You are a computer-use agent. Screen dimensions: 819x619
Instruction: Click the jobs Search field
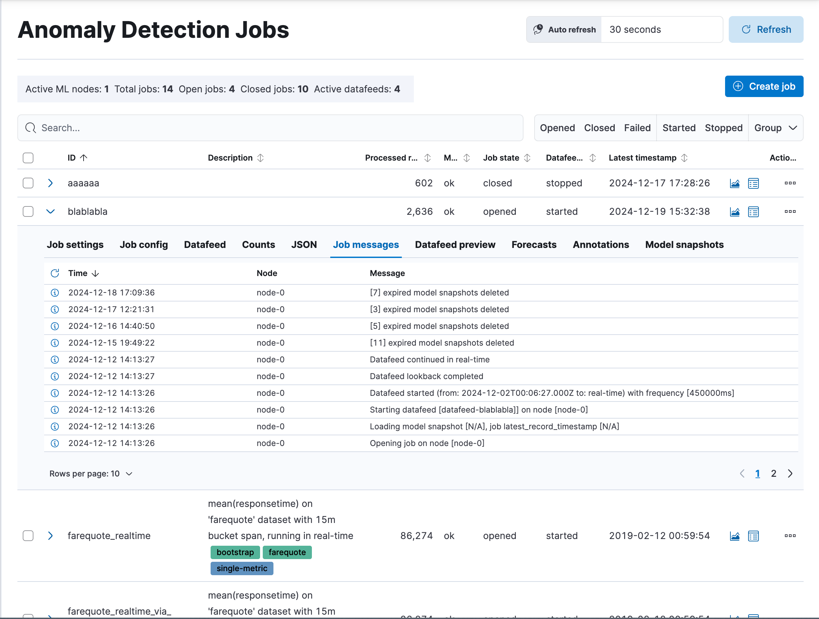(270, 128)
